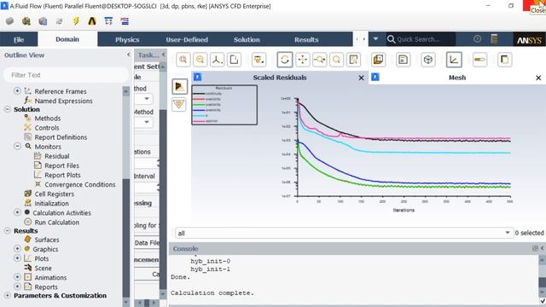Click the triangle mesh icon left of the plot

(x=179, y=104)
